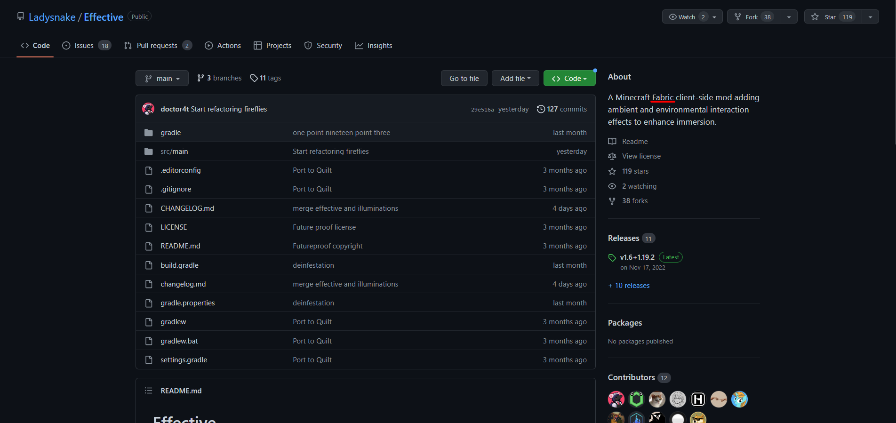896x423 pixels.
Task: Open the H logo contributor avatar
Action: (698, 399)
